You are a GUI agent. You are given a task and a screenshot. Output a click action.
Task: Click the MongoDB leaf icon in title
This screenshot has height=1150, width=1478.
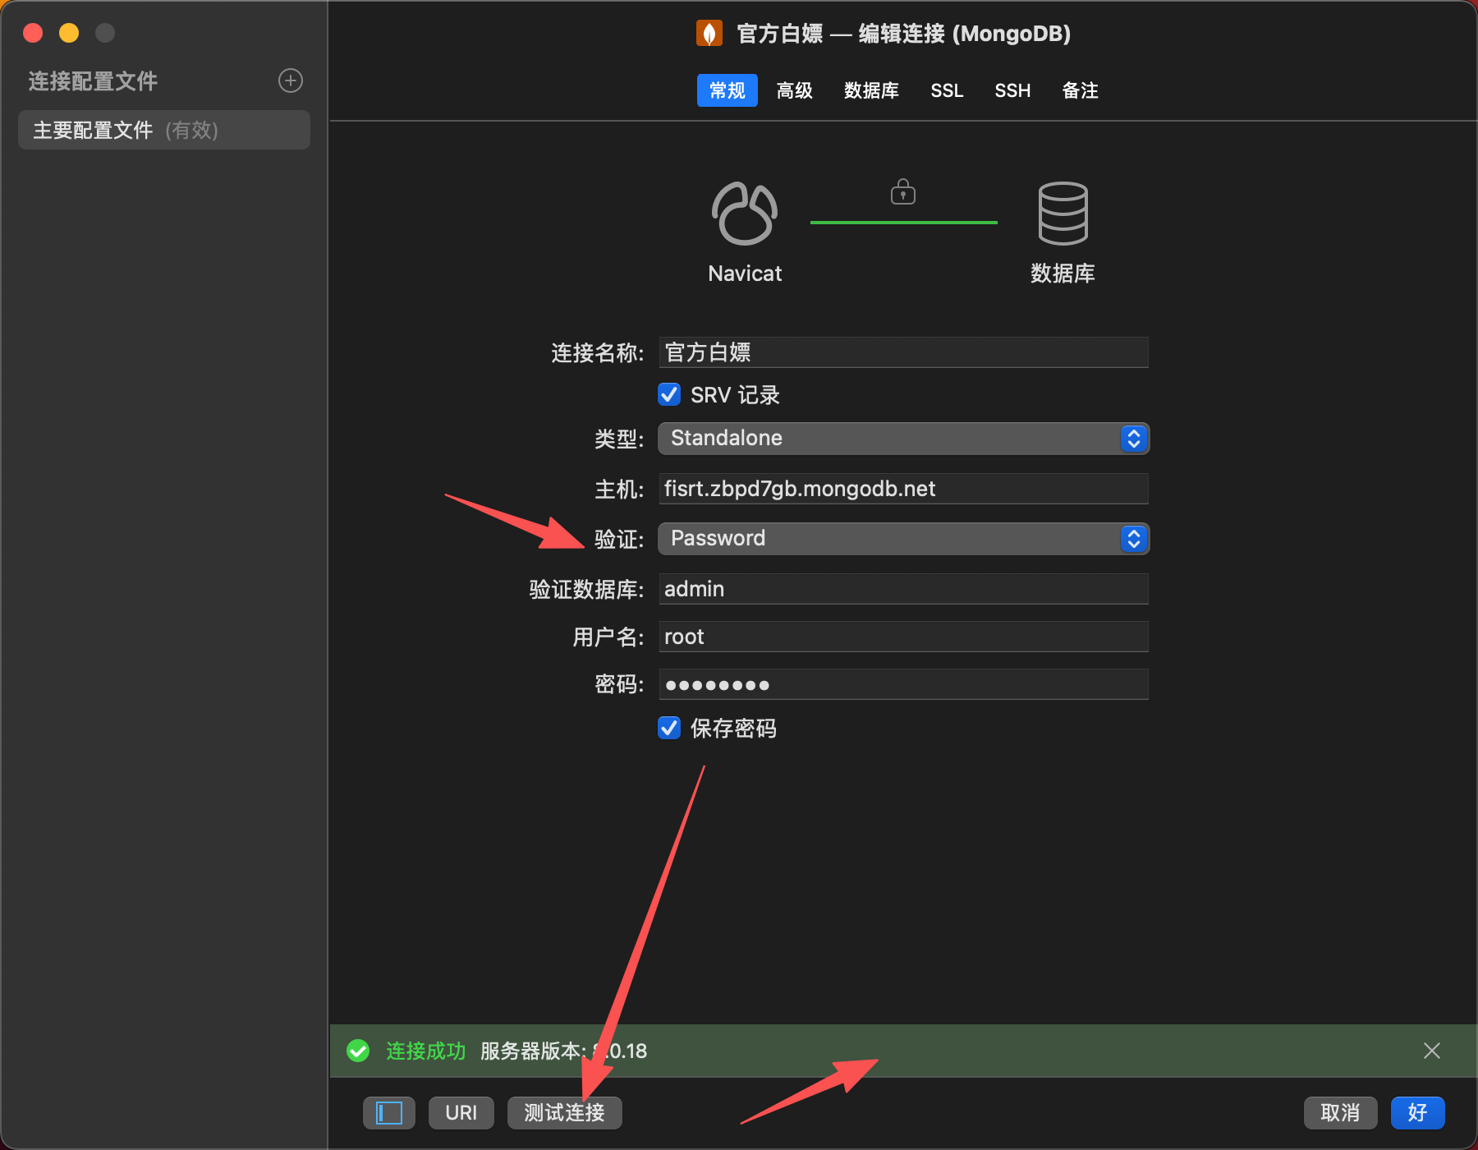pyautogui.click(x=709, y=34)
